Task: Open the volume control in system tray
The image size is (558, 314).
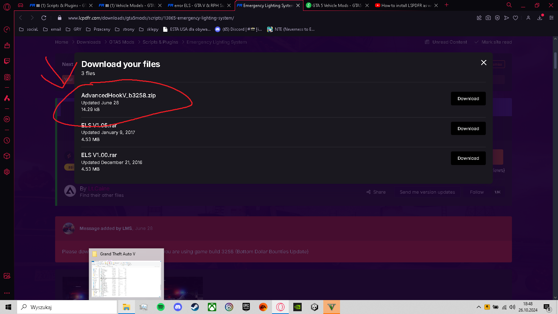Action: 512,307
